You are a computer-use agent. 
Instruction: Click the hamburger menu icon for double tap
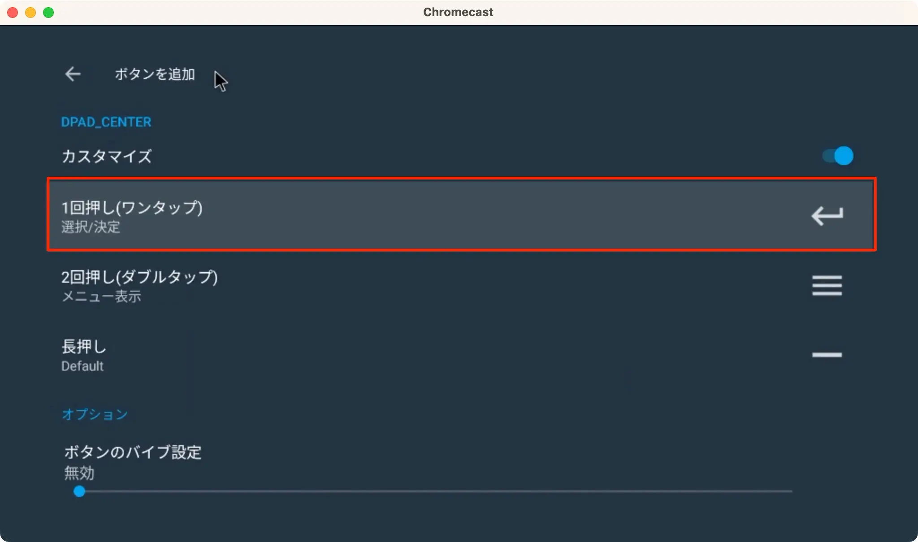[x=827, y=285]
